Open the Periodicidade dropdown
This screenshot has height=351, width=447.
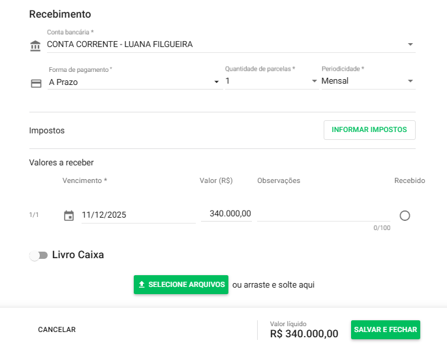(410, 81)
